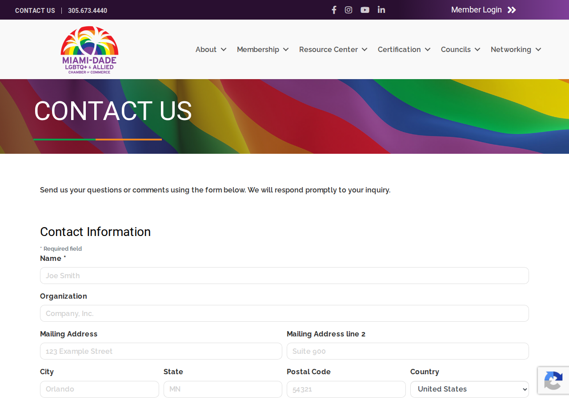Expand the Networking menu chevron
Image resolution: width=569 pixels, height=400 pixels.
[538, 49]
